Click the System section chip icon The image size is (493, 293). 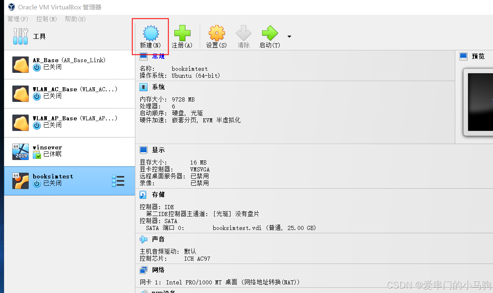click(x=144, y=87)
